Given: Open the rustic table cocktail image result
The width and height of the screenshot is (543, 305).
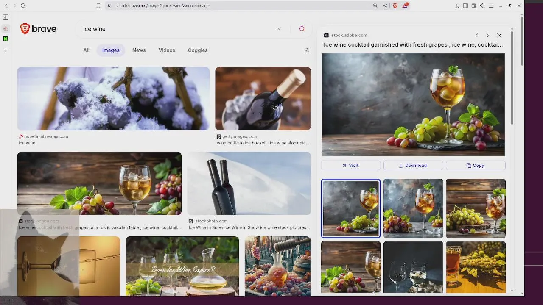Looking at the screenshot, I should (99, 183).
